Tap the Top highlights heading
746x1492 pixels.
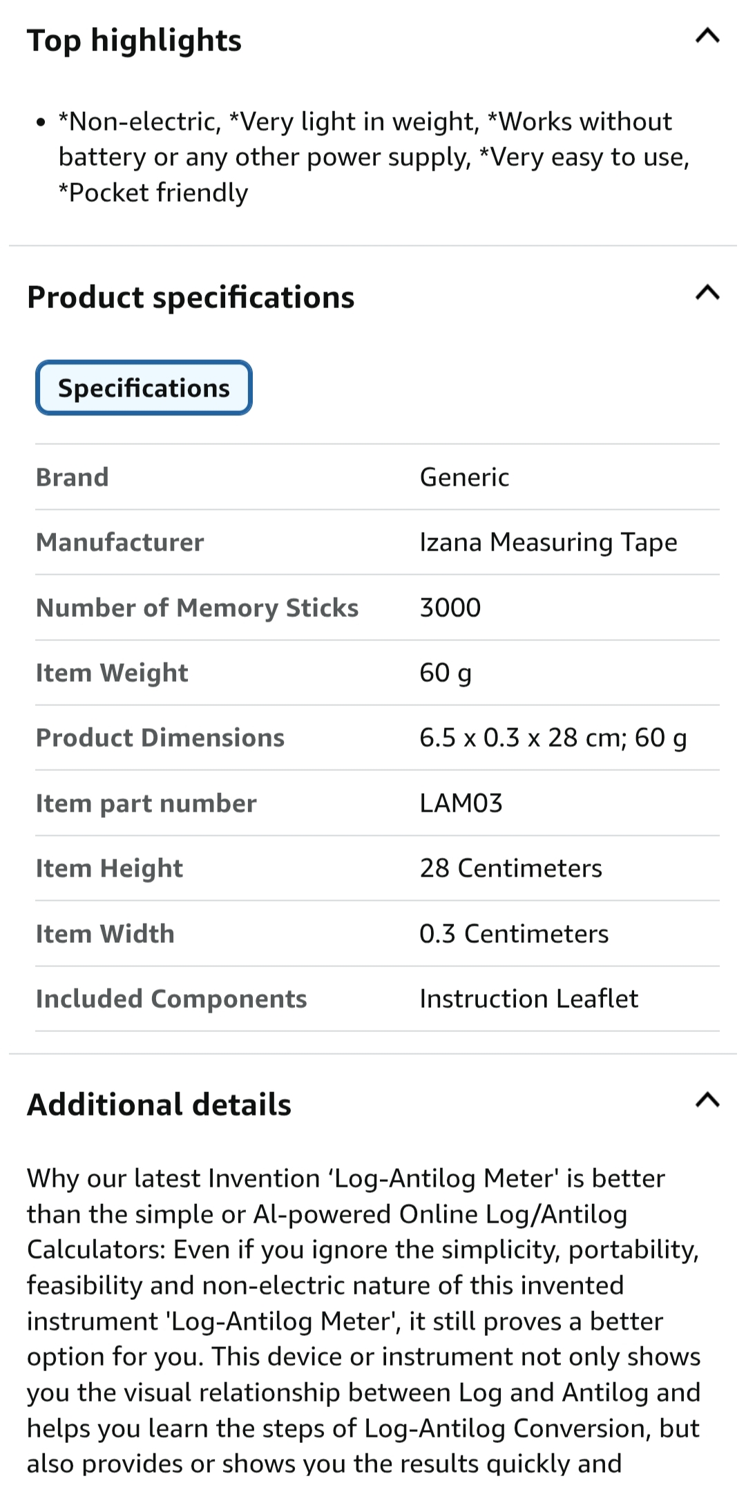point(135,41)
